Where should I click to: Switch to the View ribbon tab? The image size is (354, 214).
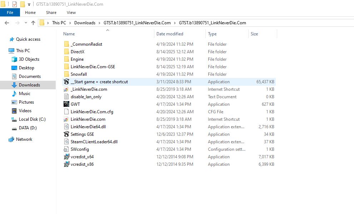click(x=71, y=13)
